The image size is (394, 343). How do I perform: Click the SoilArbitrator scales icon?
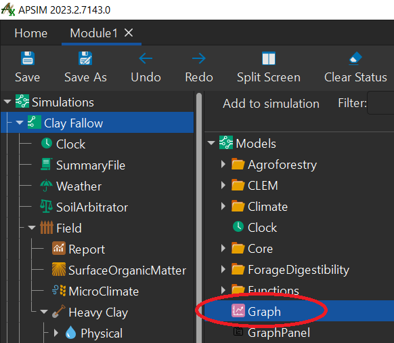[x=47, y=206]
